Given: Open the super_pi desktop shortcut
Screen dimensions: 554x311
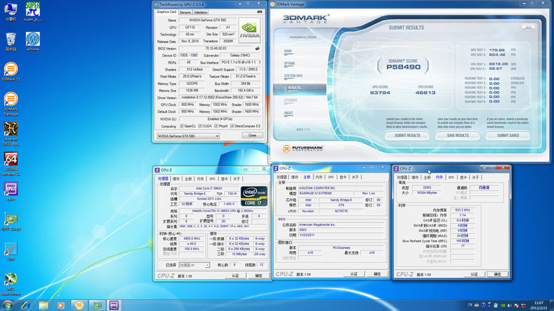Looking at the screenshot, I should pos(33,11).
